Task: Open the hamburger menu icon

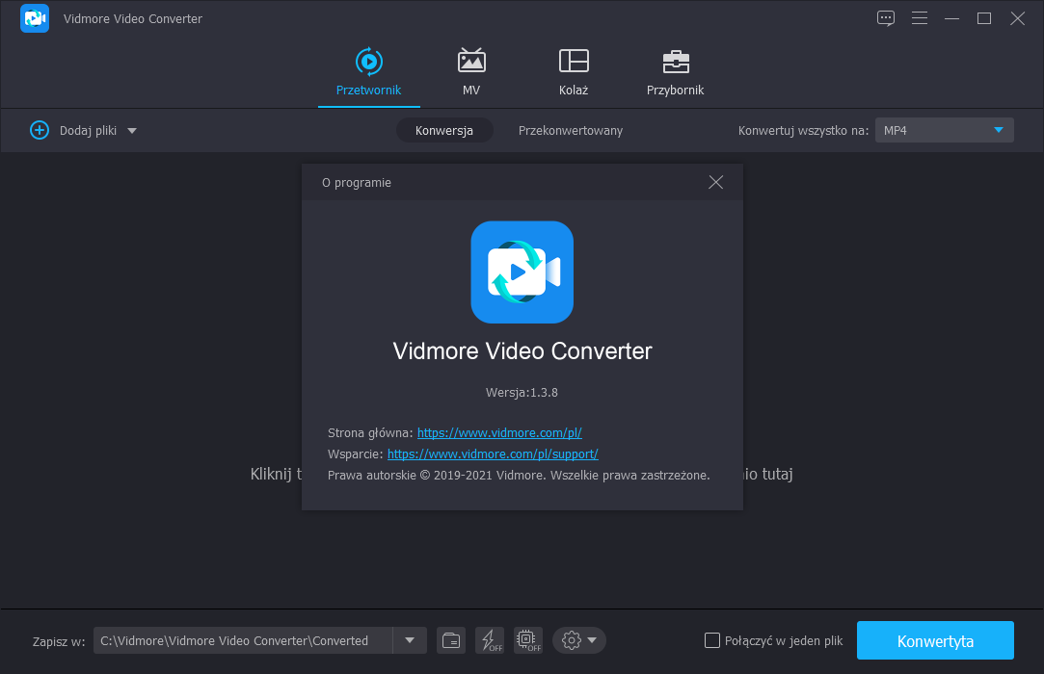Action: (920, 18)
